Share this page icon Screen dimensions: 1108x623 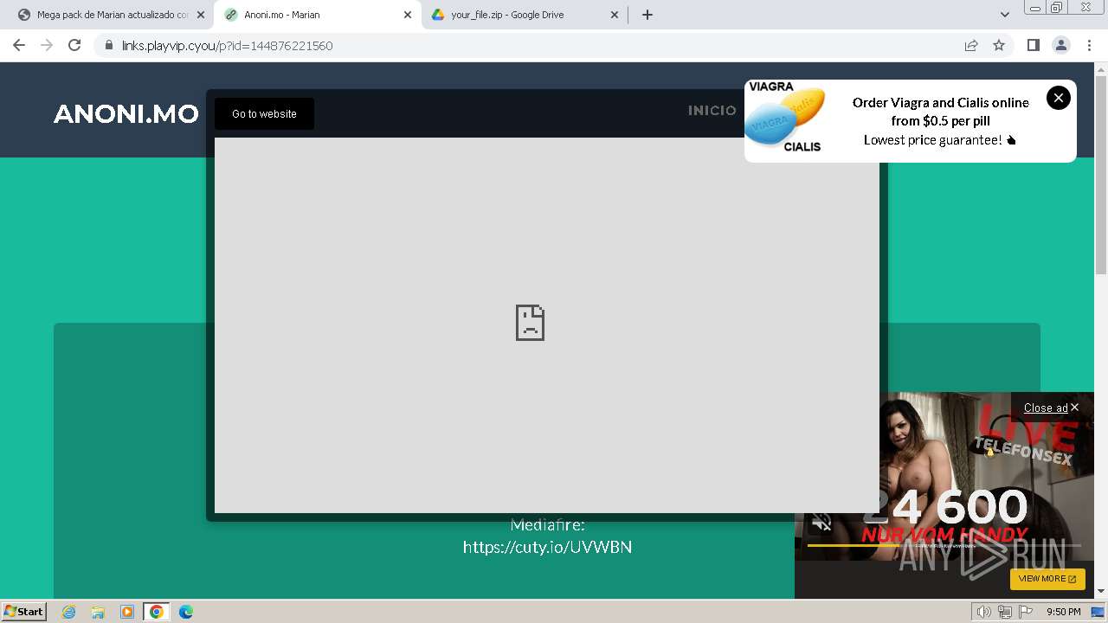tap(971, 45)
